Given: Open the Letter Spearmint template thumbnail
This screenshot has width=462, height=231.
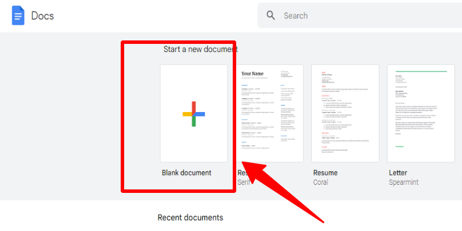Looking at the screenshot, I should 421,113.
